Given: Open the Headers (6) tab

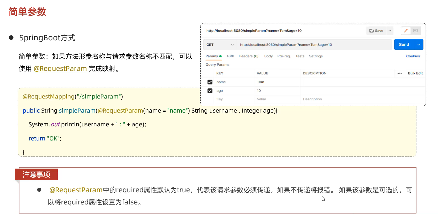Looking at the screenshot, I should pos(249,56).
